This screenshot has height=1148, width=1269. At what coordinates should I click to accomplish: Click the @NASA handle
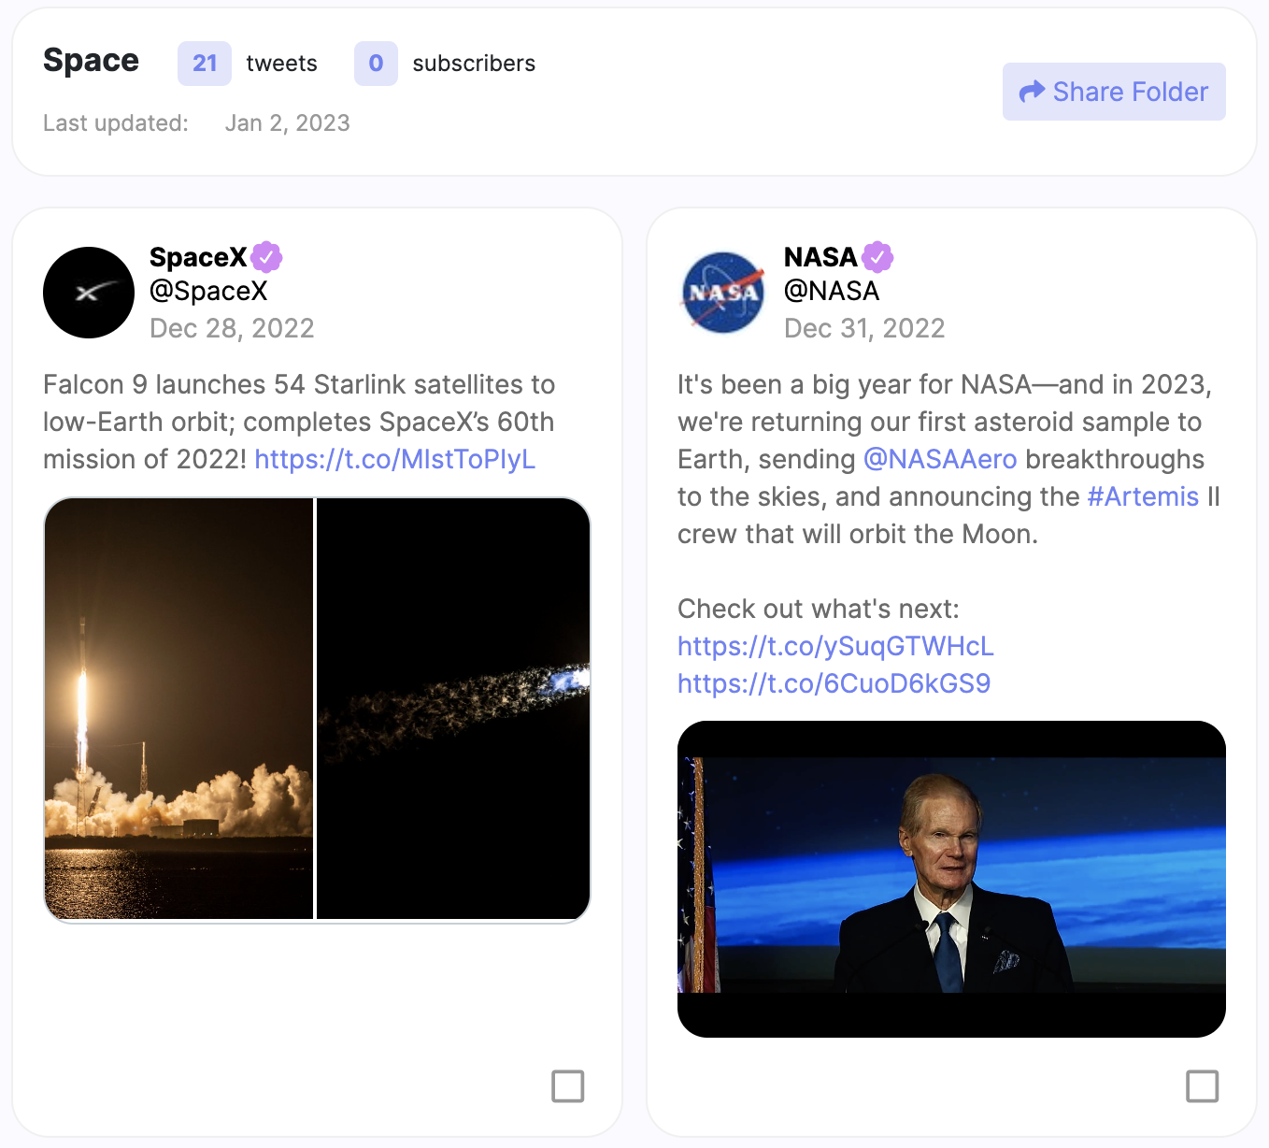tap(832, 291)
